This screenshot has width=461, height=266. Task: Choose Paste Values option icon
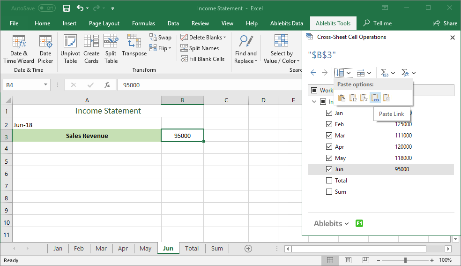click(x=353, y=98)
